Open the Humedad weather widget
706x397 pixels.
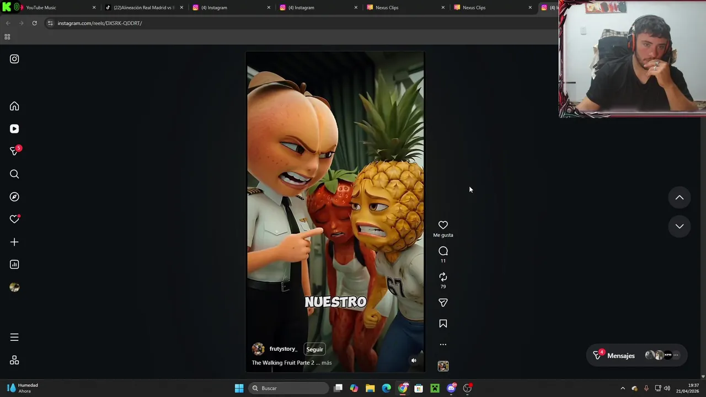point(22,388)
